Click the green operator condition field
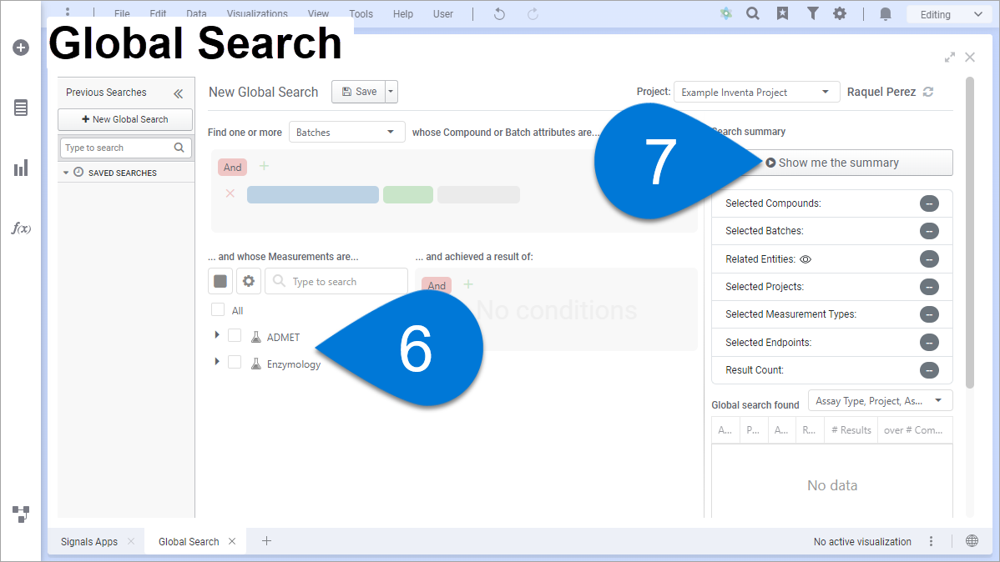The height and width of the screenshot is (562, 1000). 408,194
